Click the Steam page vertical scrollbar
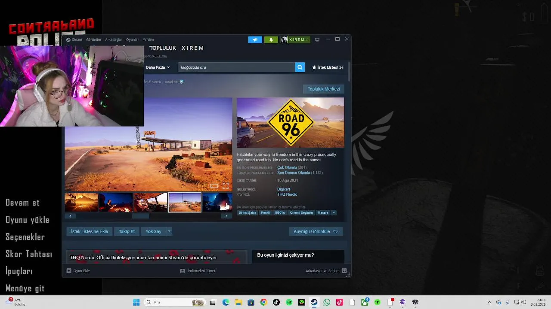Viewport: 551px width, 309px height. (x=349, y=72)
